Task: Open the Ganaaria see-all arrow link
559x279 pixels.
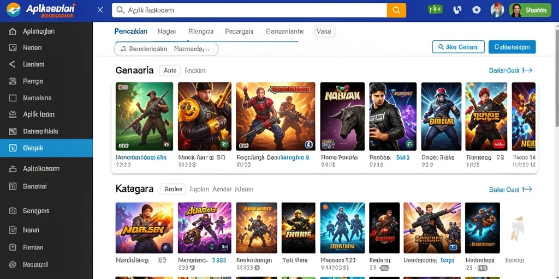Action: (510, 70)
